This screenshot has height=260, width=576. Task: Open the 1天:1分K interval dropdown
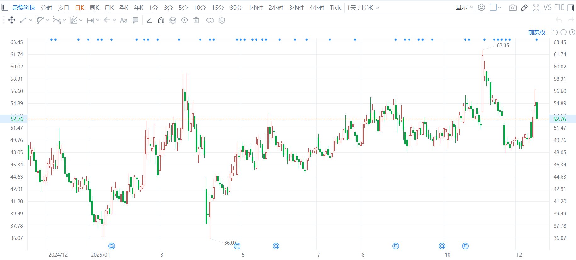(x=363, y=8)
